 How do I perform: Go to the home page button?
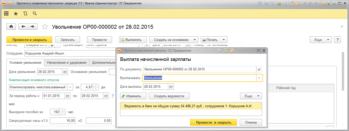[x=11, y=27]
